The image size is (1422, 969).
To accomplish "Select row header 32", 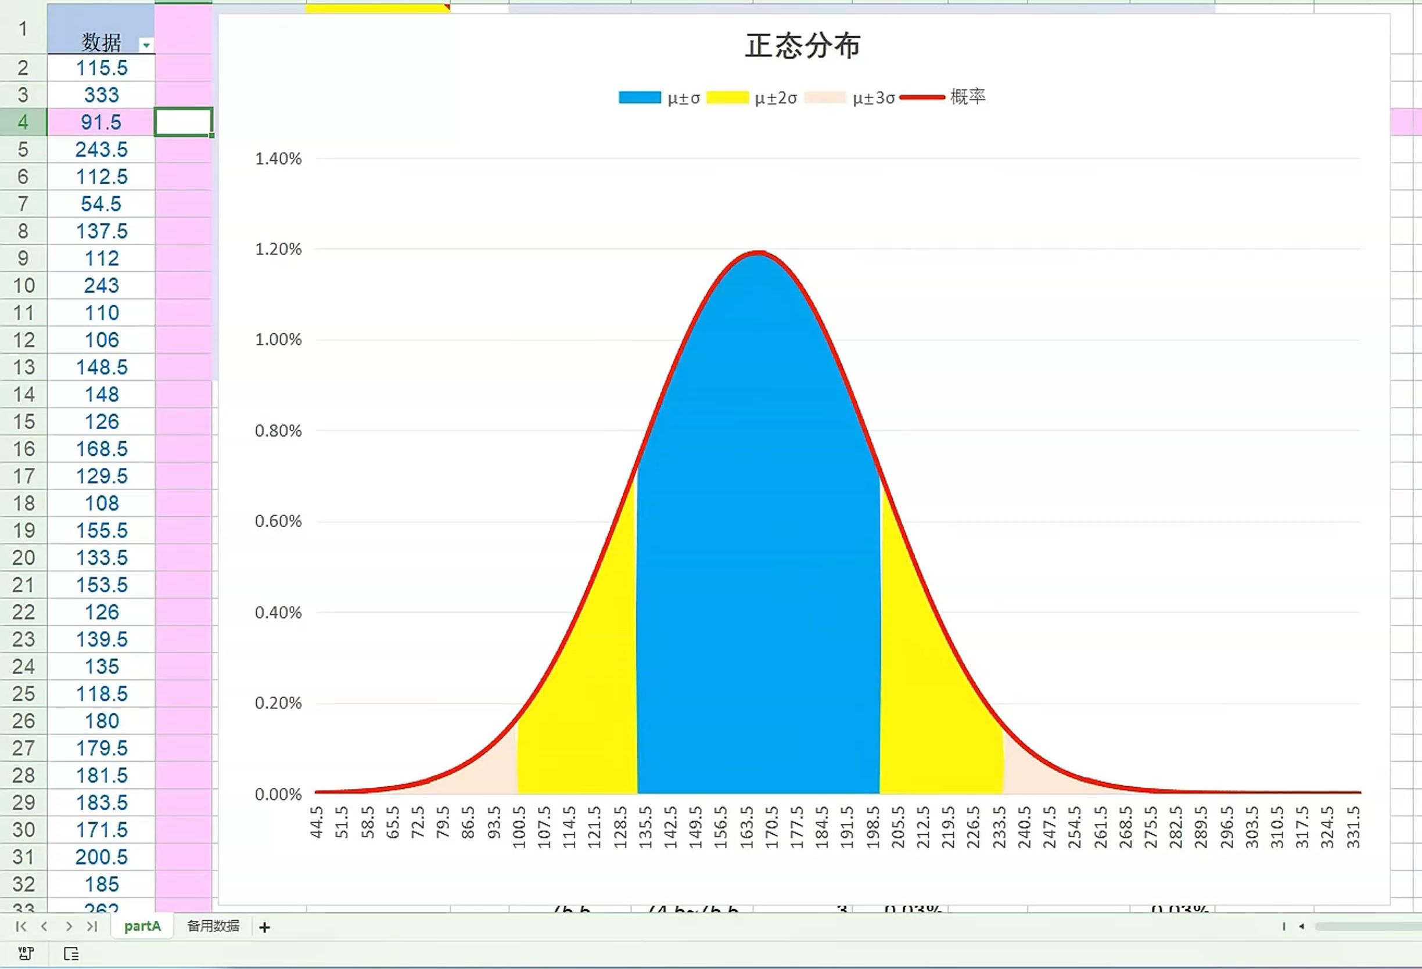I will [x=23, y=885].
